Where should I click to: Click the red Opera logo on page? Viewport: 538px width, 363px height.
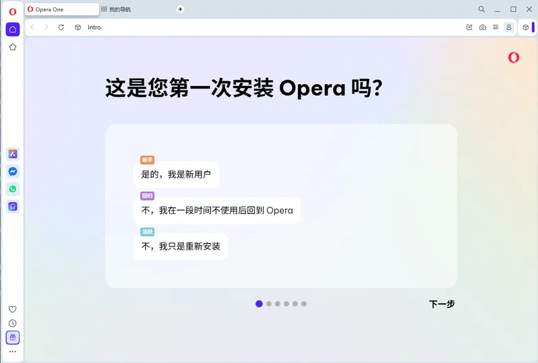[x=514, y=58]
